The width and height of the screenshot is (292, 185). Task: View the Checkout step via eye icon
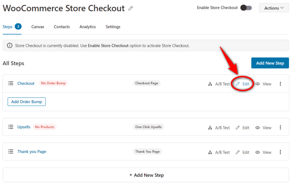tap(257, 84)
